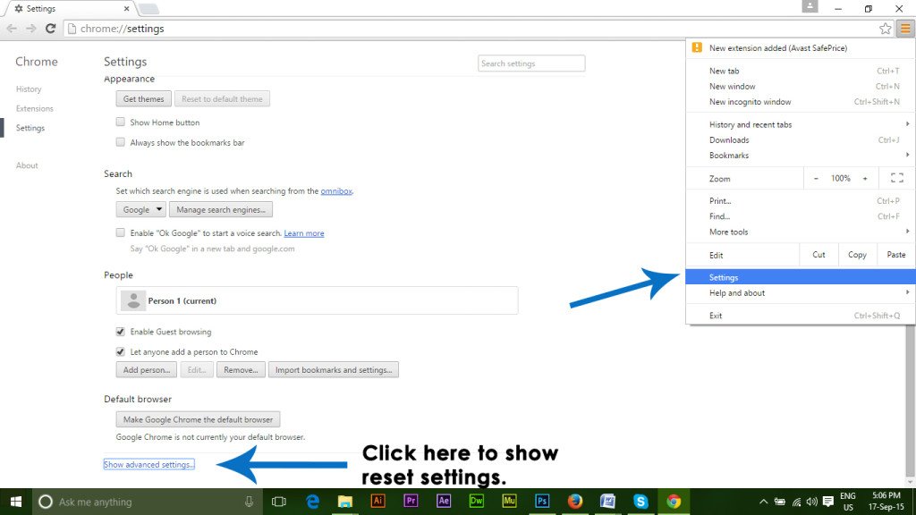Image resolution: width=916 pixels, height=515 pixels.
Task: Click Import bookmarks and settings button
Action: (334, 369)
